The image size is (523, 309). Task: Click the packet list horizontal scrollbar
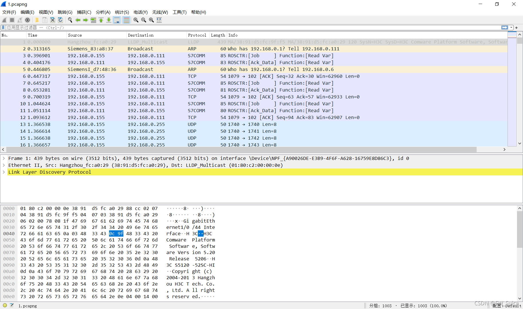(242, 149)
